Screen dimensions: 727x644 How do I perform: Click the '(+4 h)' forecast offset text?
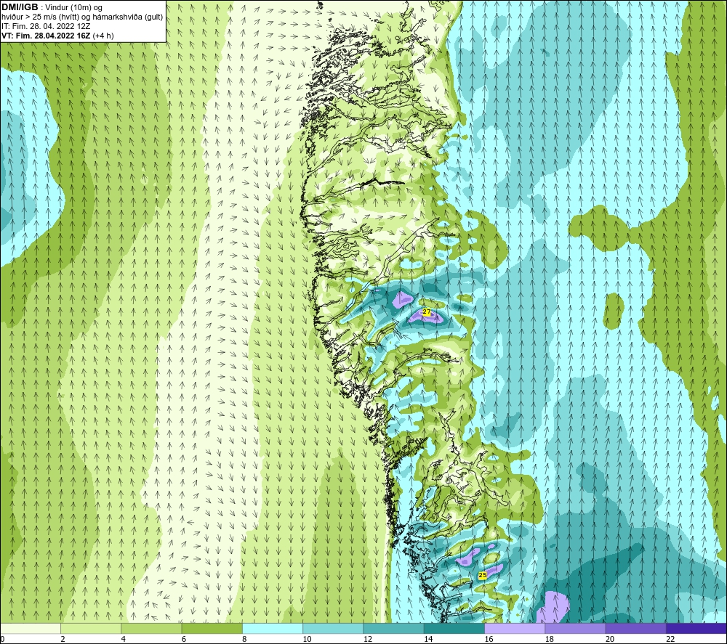pos(103,36)
